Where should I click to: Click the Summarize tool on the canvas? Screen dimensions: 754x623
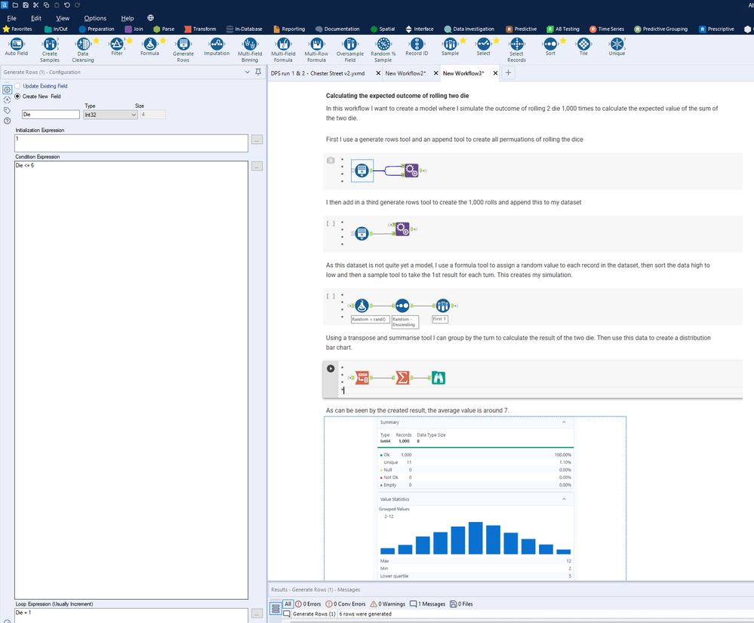click(x=402, y=378)
